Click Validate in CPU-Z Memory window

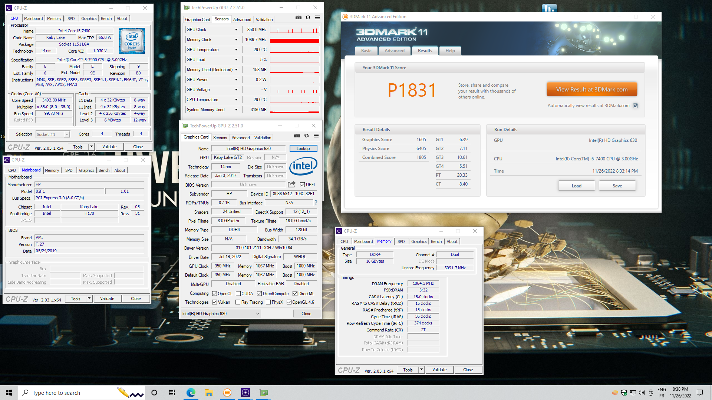pos(439,370)
